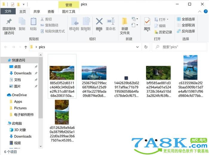Select thumbnail 885d3f52d6511 cave image

click(62, 73)
